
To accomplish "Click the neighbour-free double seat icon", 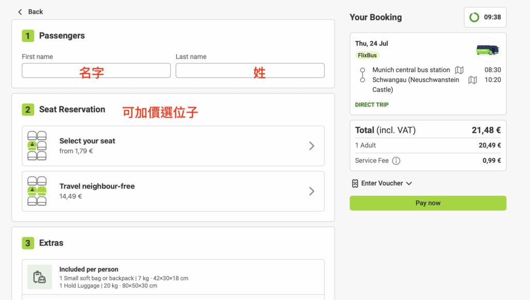I will pos(37,191).
